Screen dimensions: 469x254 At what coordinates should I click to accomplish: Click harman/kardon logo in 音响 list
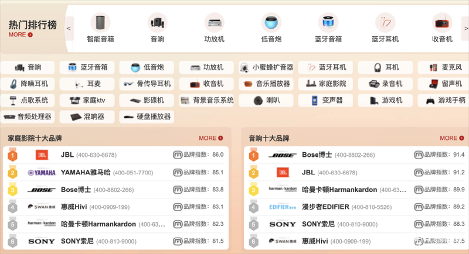pyautogui.click(x=283, y=189)
